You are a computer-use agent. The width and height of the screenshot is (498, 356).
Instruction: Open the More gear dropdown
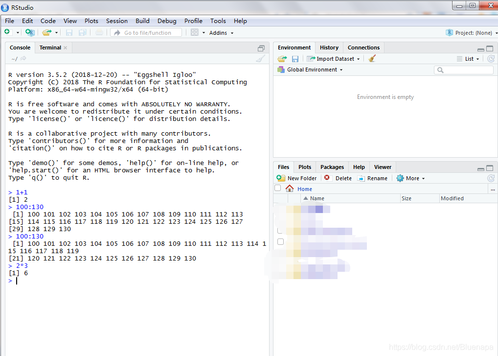(410, 178)
